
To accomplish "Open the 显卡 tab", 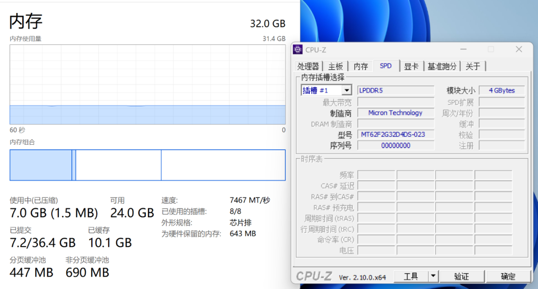I will tap(411, 67).
